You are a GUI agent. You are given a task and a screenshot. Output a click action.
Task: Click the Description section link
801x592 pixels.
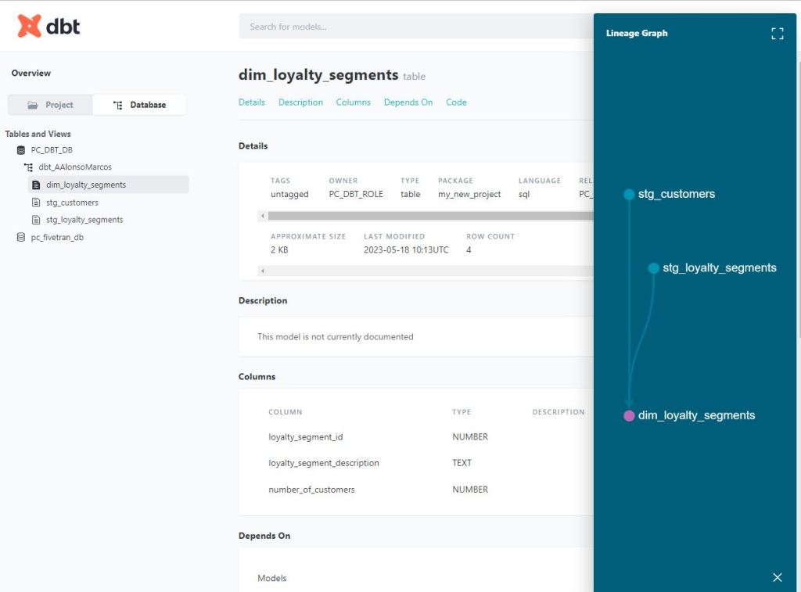coord(300,102)
